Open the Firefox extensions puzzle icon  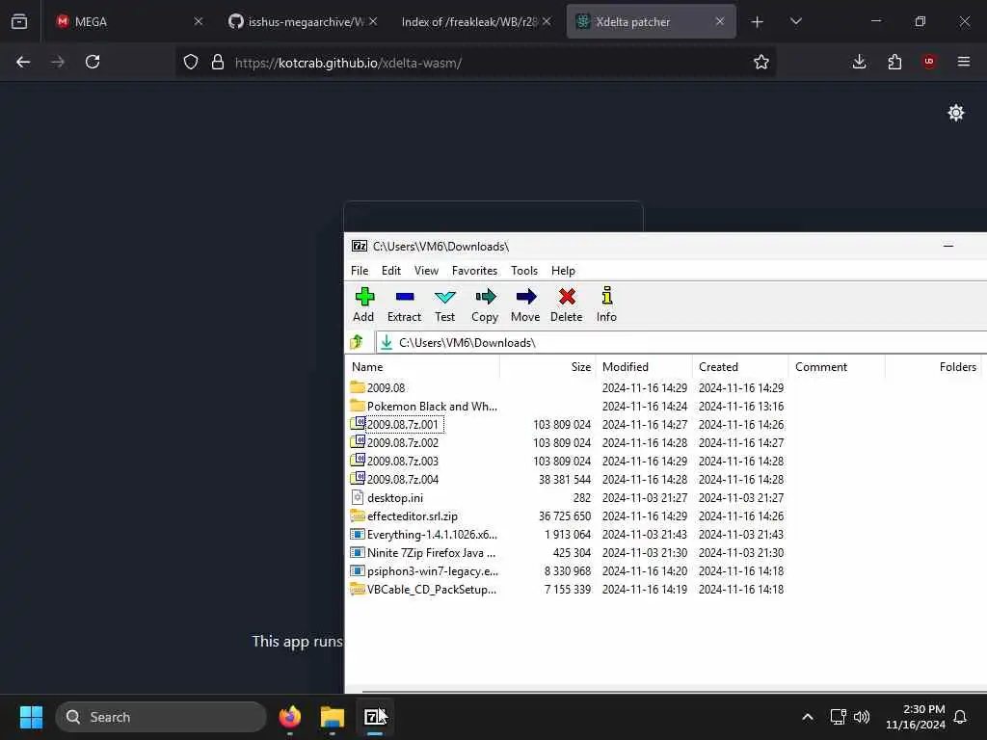[x=894, y=62]
